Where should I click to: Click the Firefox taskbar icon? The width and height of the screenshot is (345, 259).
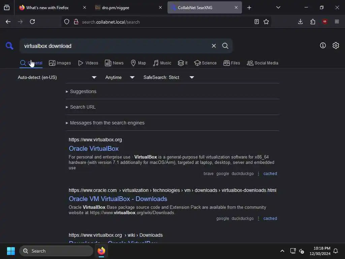coord(101,251)
